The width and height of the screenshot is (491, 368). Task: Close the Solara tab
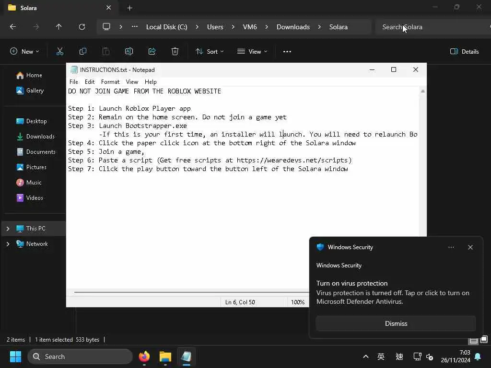pyautogui.click(x=109, y=8)
